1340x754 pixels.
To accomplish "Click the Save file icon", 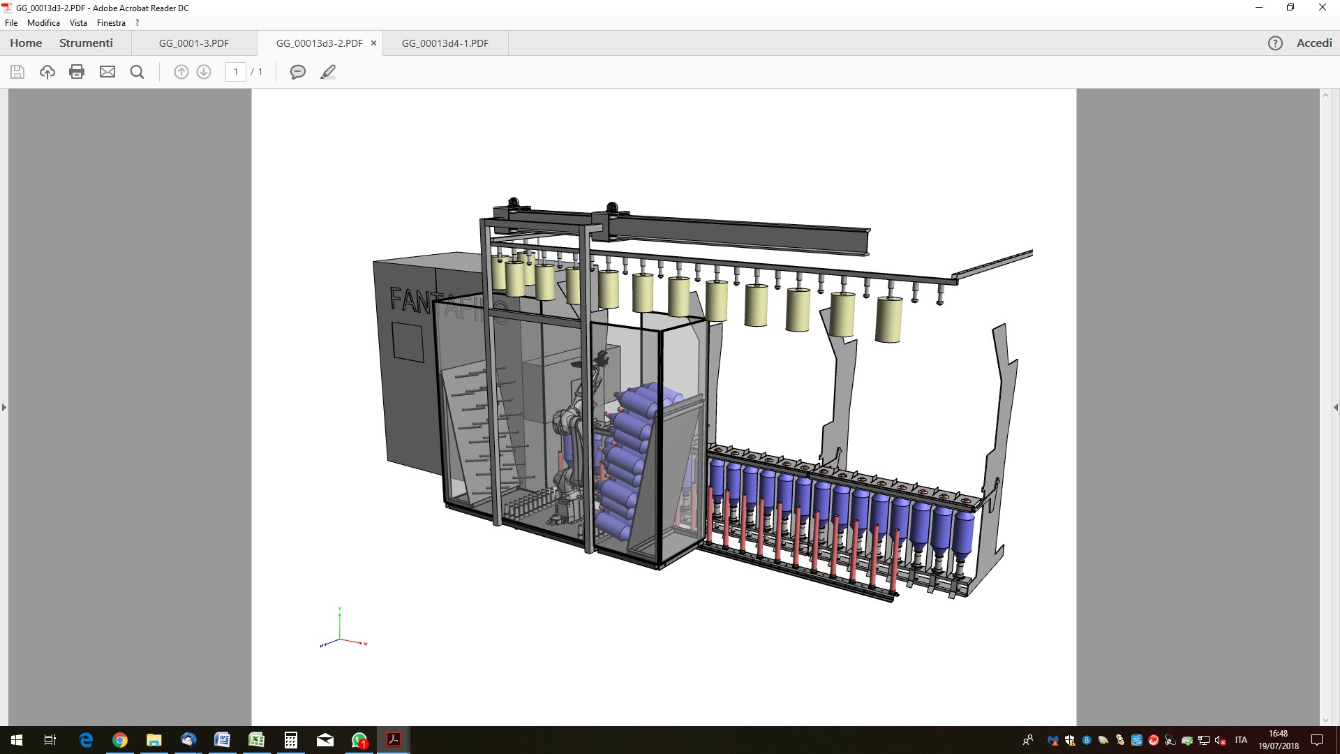I will [17, 72].
